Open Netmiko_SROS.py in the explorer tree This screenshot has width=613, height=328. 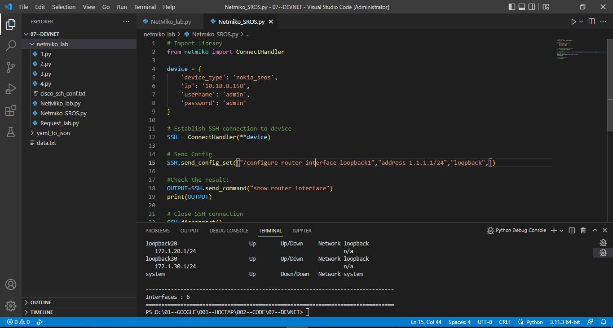[79, 113]
